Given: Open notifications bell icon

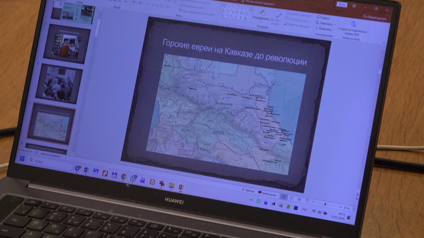Looking at the screenshot, I should [348, 217].
